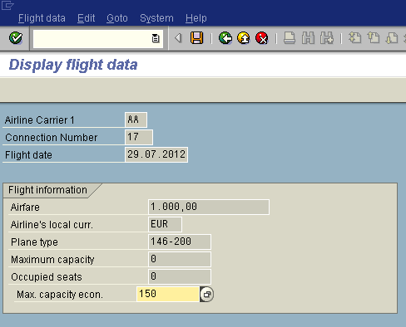Click the 'Flight date' label
Viewport: 406px width, 327px height.
coord(28,155)
